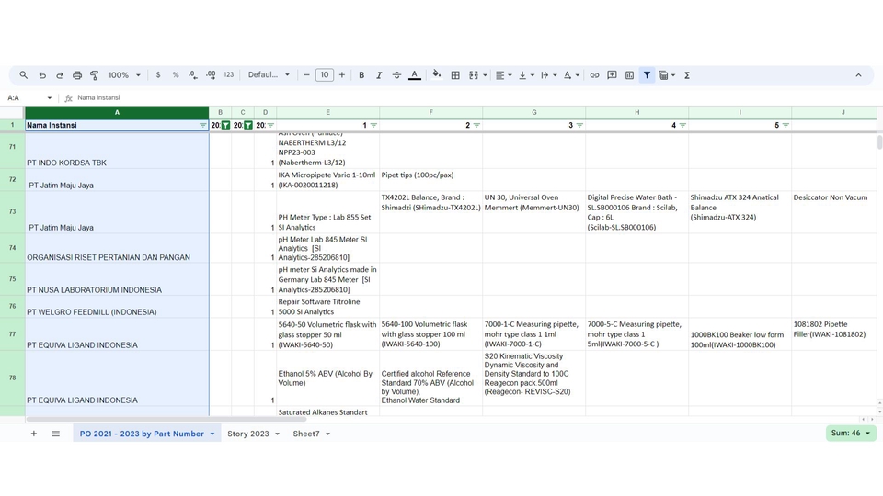Toggle the filter button in toolbar
The width and height of the screenshot is (883, 496).
pyautogui.click(x=647, y=74)
